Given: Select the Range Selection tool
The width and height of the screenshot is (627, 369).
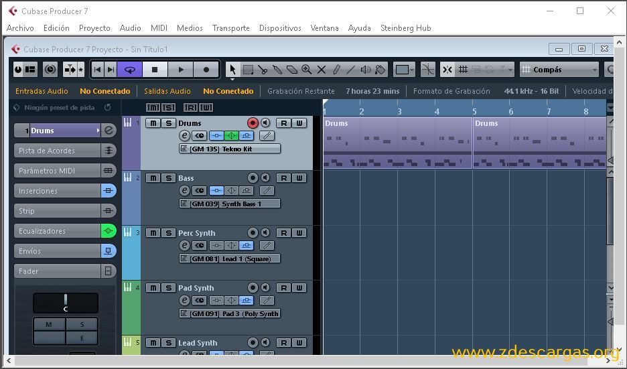Looking at the screenshot, I should click(x=248, y=70).
